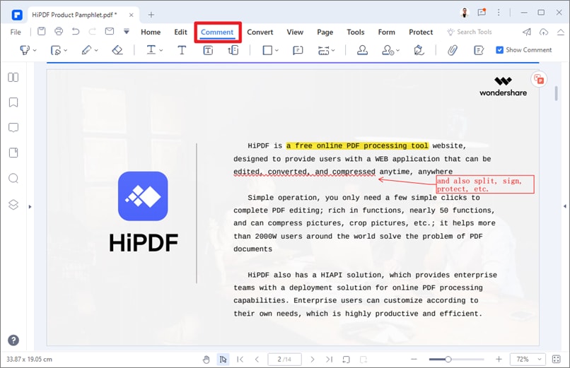Click the Add Attachment paperclip icon
Image resolution: width=570 pixels, height=368 pixels.
coord(452,49)
